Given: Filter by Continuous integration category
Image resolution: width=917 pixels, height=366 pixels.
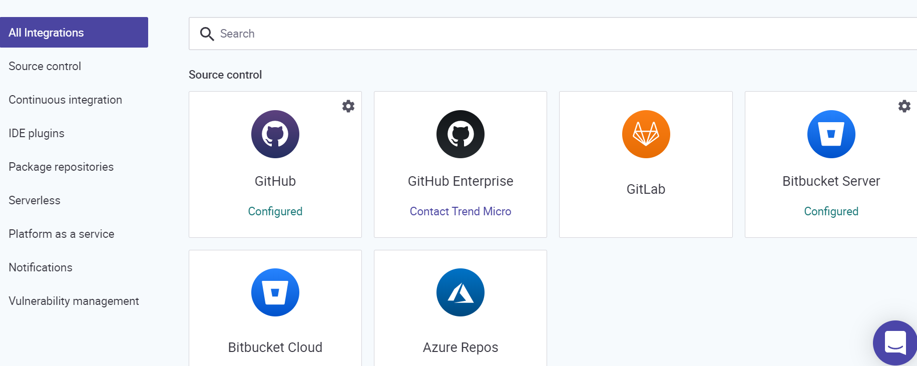Looking at the screenshot, I should 65,100.
